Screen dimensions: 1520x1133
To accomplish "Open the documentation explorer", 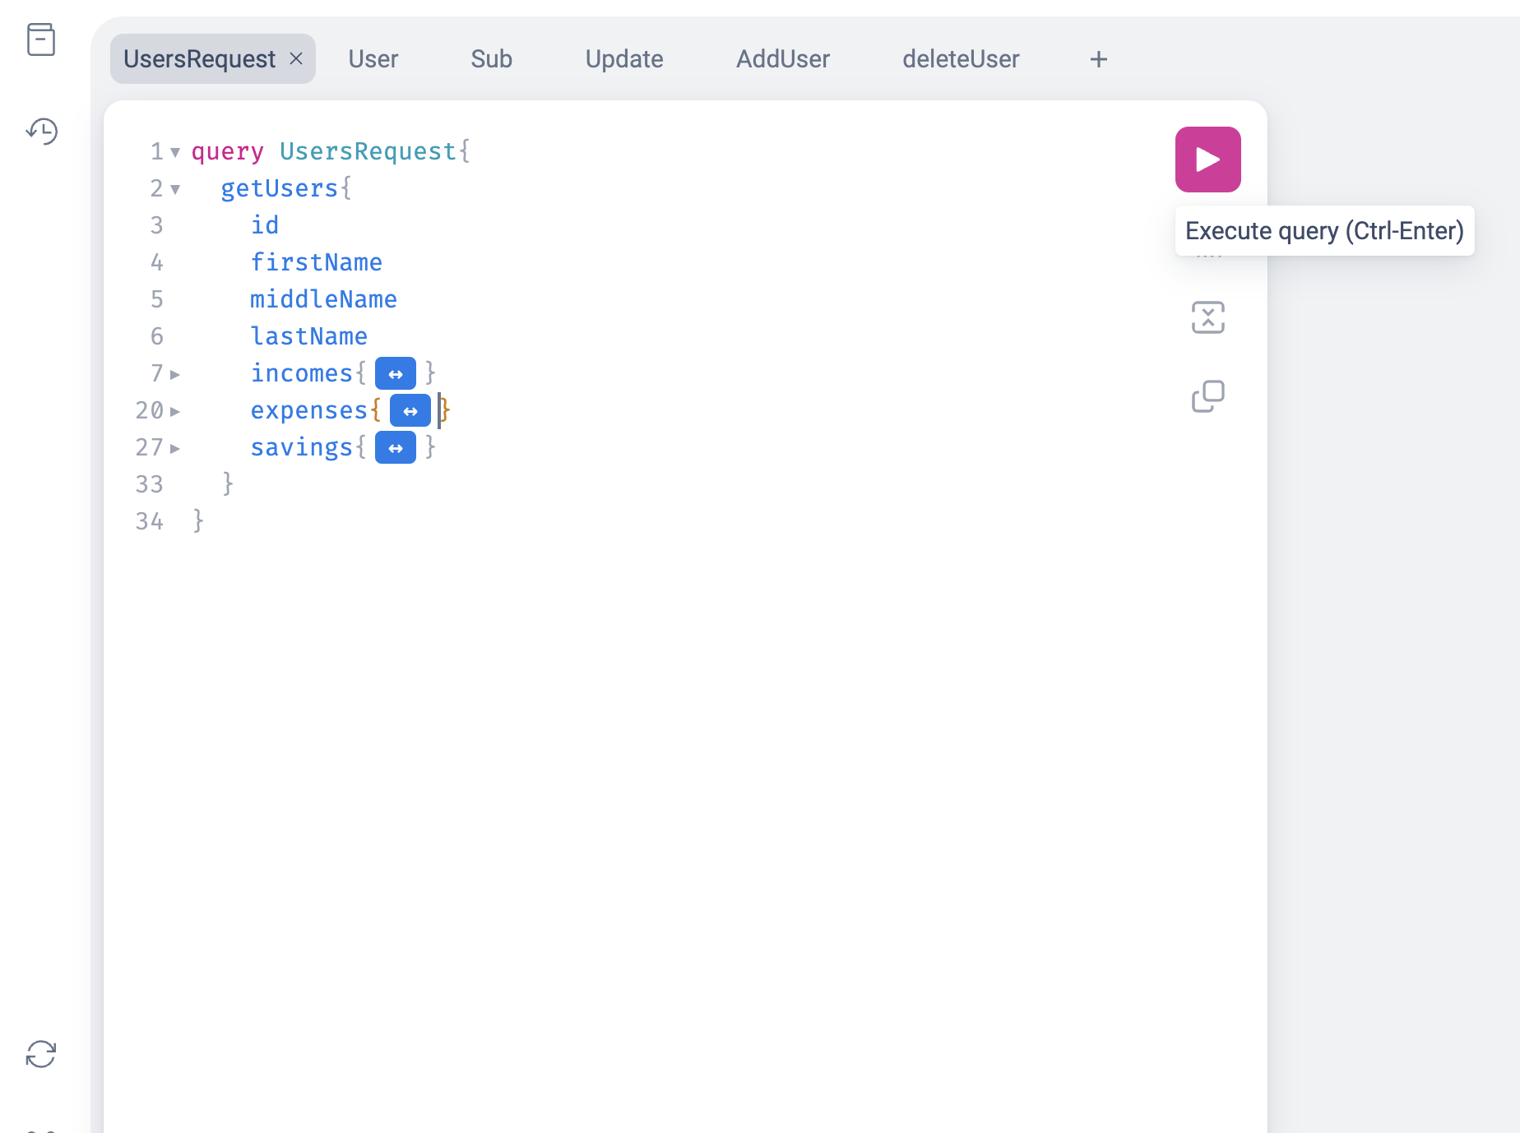I will [40, 39].
